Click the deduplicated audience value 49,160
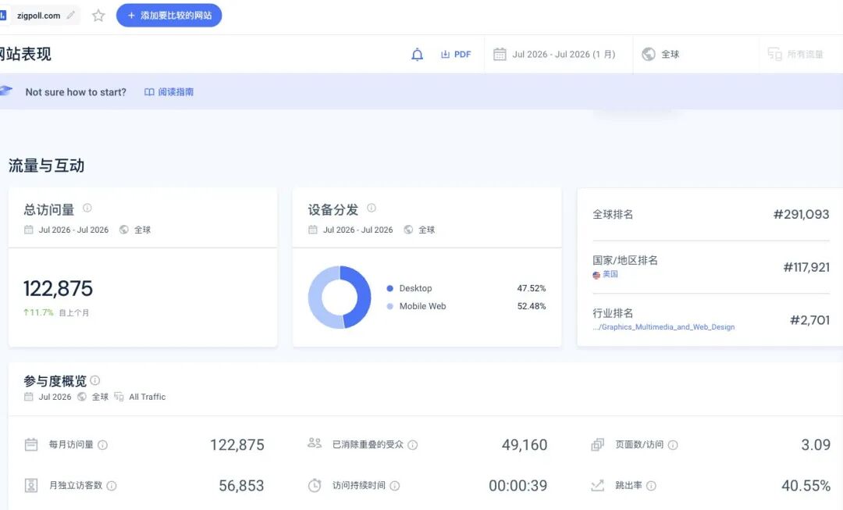The width and height of the screenshot is (843, 510). [x=525, y=445]
